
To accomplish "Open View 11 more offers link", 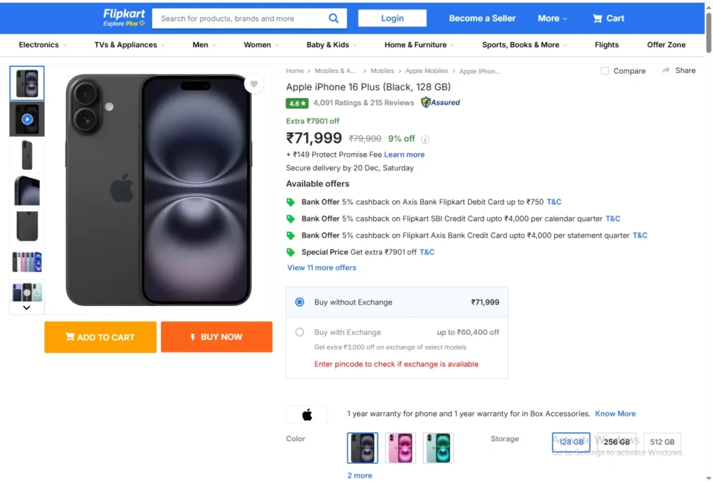I will click(x=322, y=267).
